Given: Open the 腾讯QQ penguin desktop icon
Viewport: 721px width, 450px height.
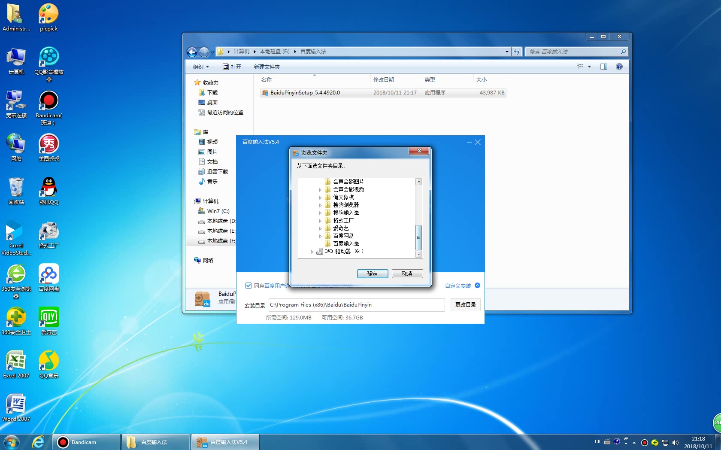Looking at the screenshot, I should (48, 191).
